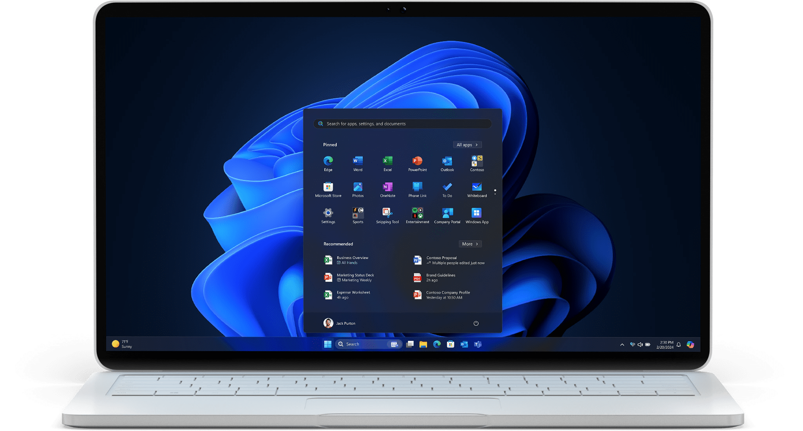Open the clock showing 2:30 PM
Screen dimensions: 803x431
pos(665,344)
